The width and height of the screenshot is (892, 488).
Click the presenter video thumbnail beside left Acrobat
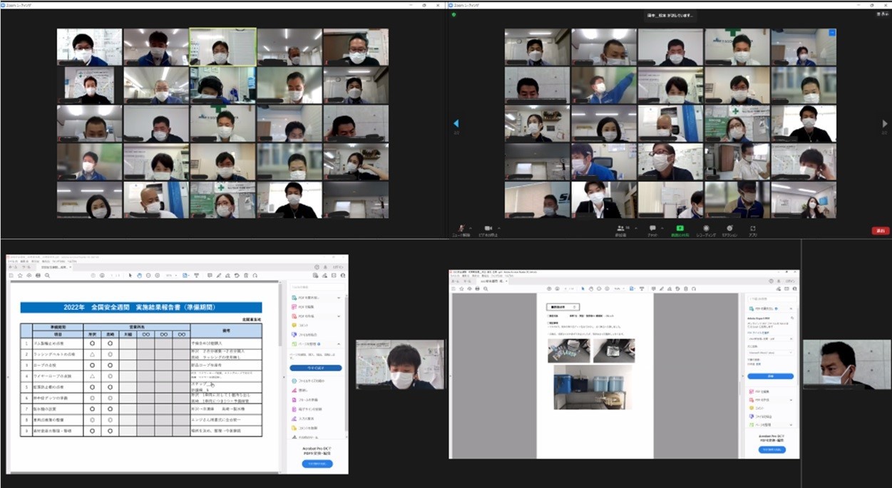(400, 365)
